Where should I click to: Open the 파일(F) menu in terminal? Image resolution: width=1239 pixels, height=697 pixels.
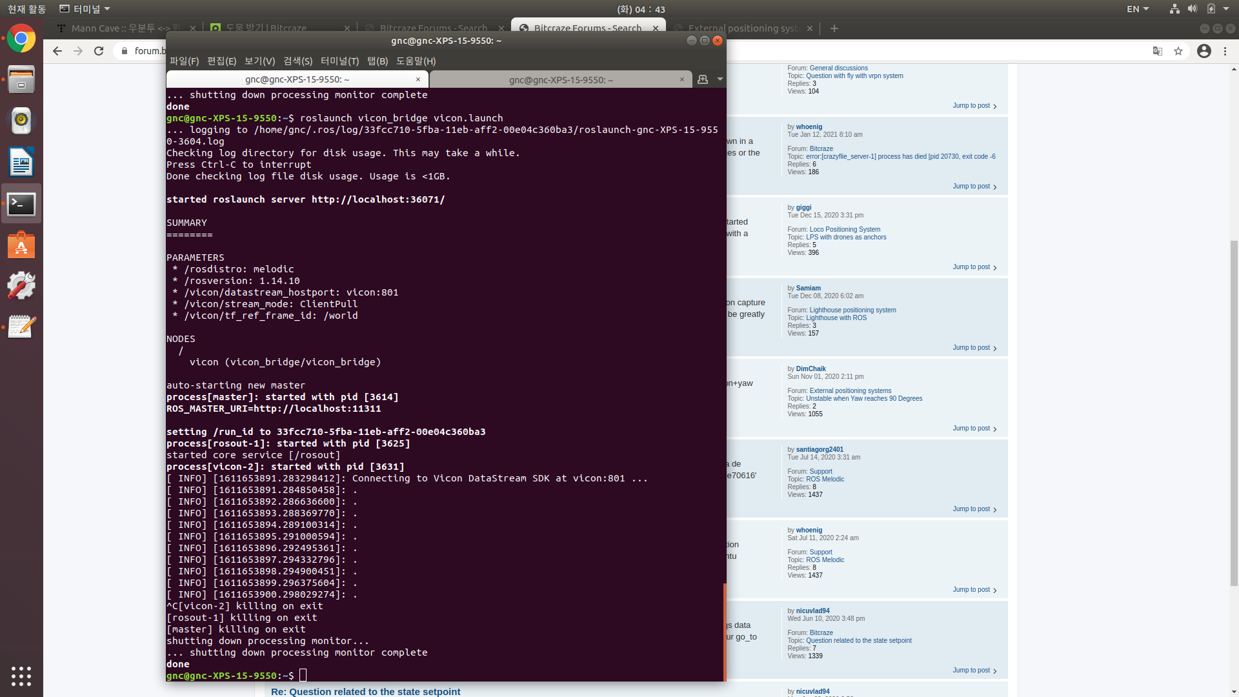[184, 61]
